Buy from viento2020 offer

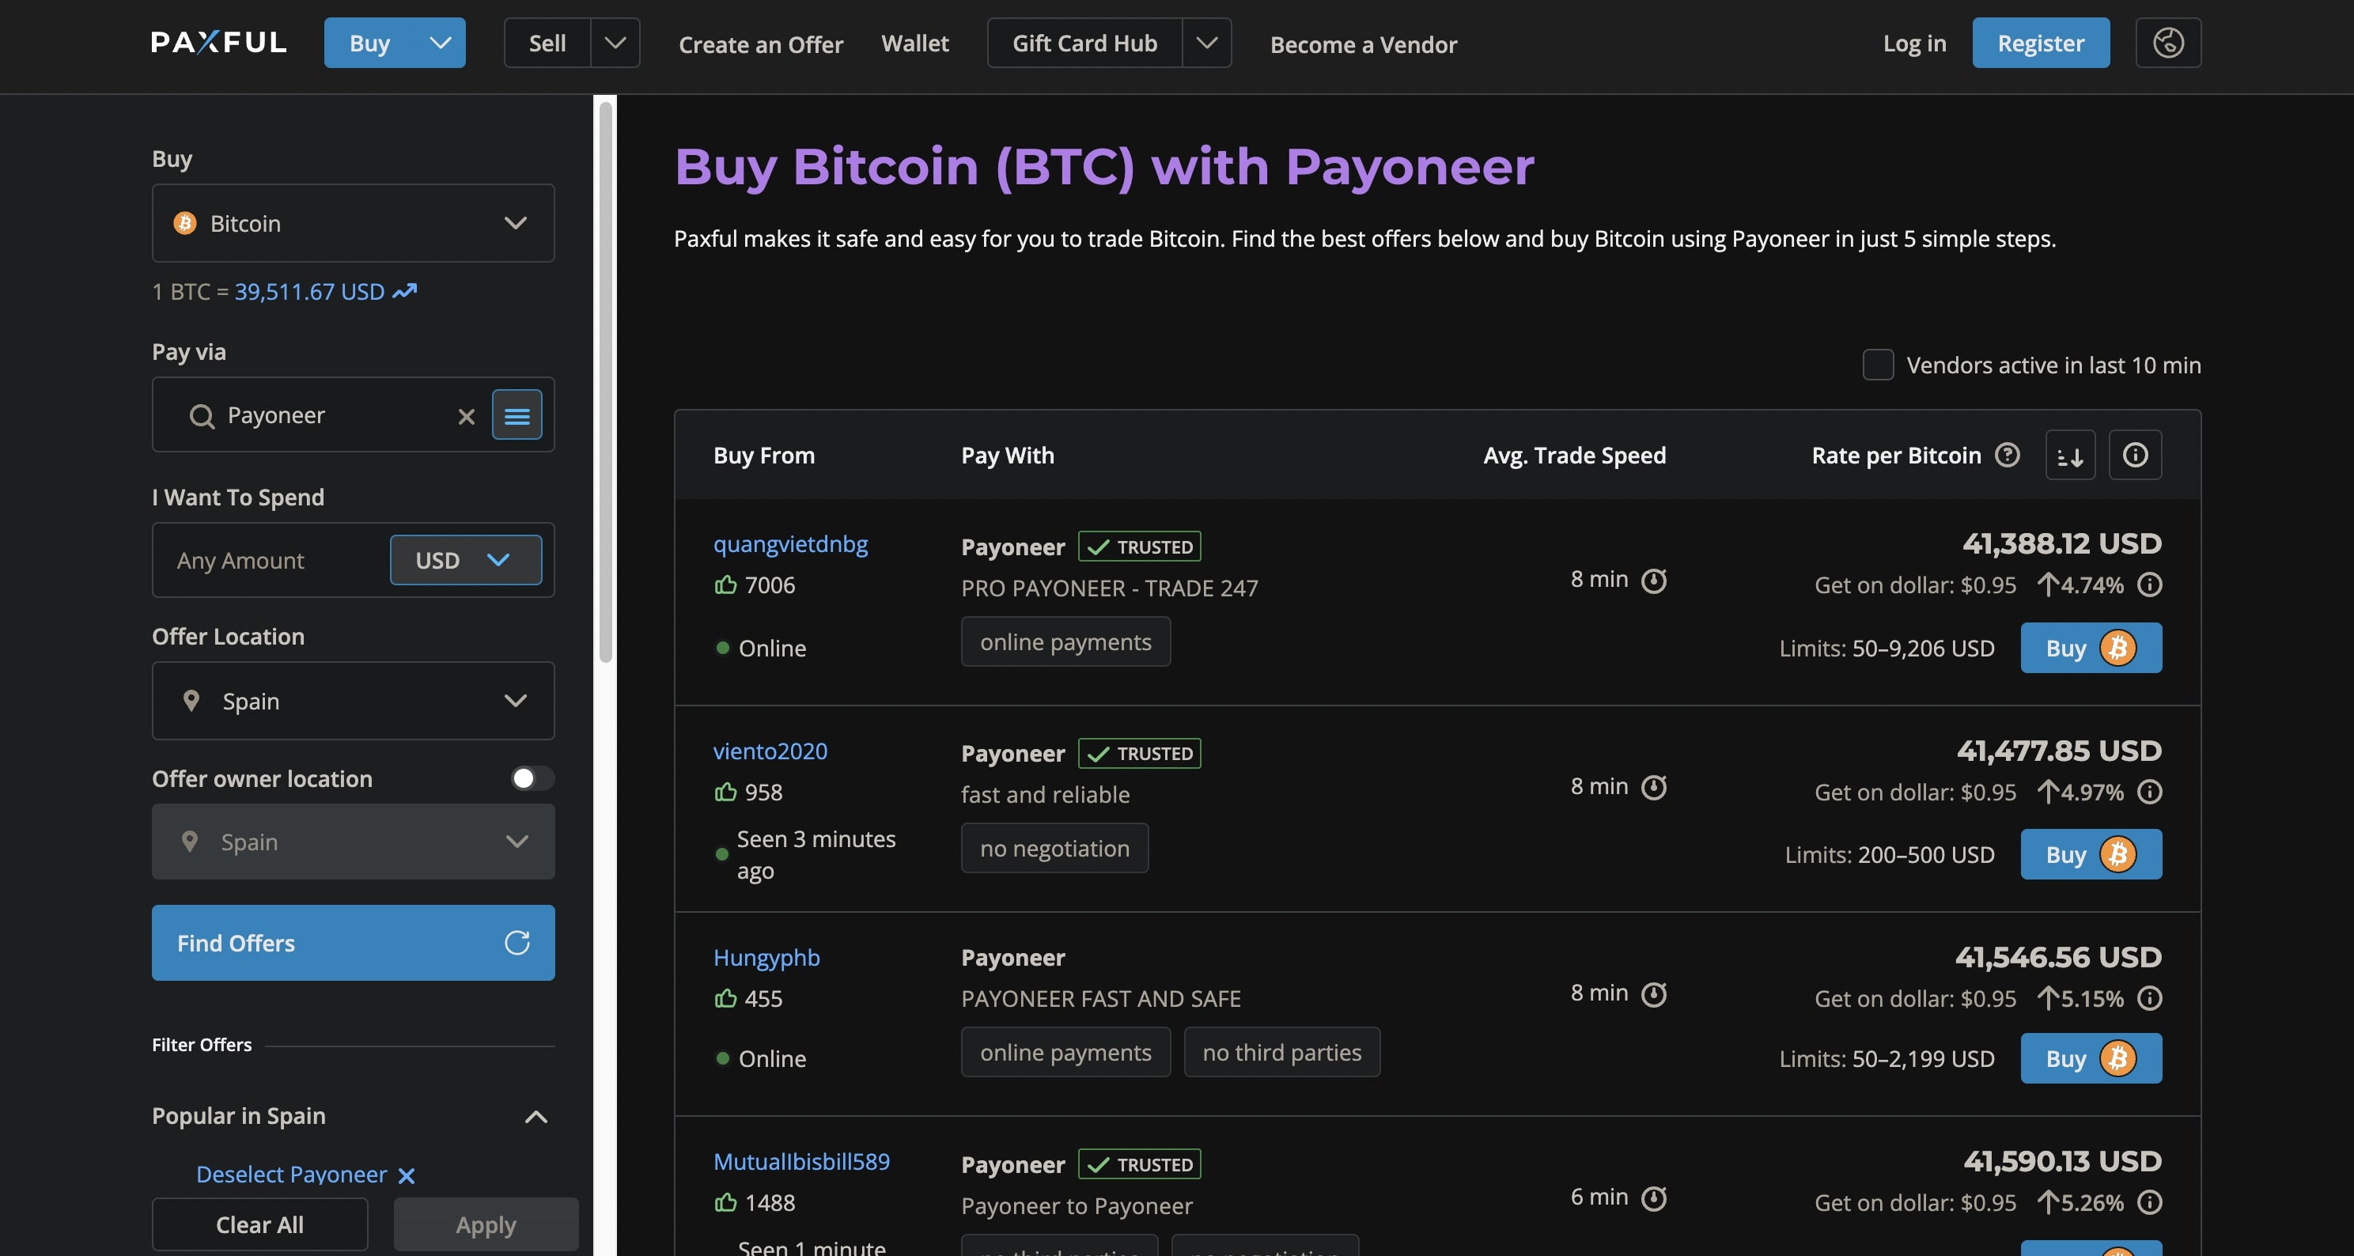click(x=2091, y=854)
